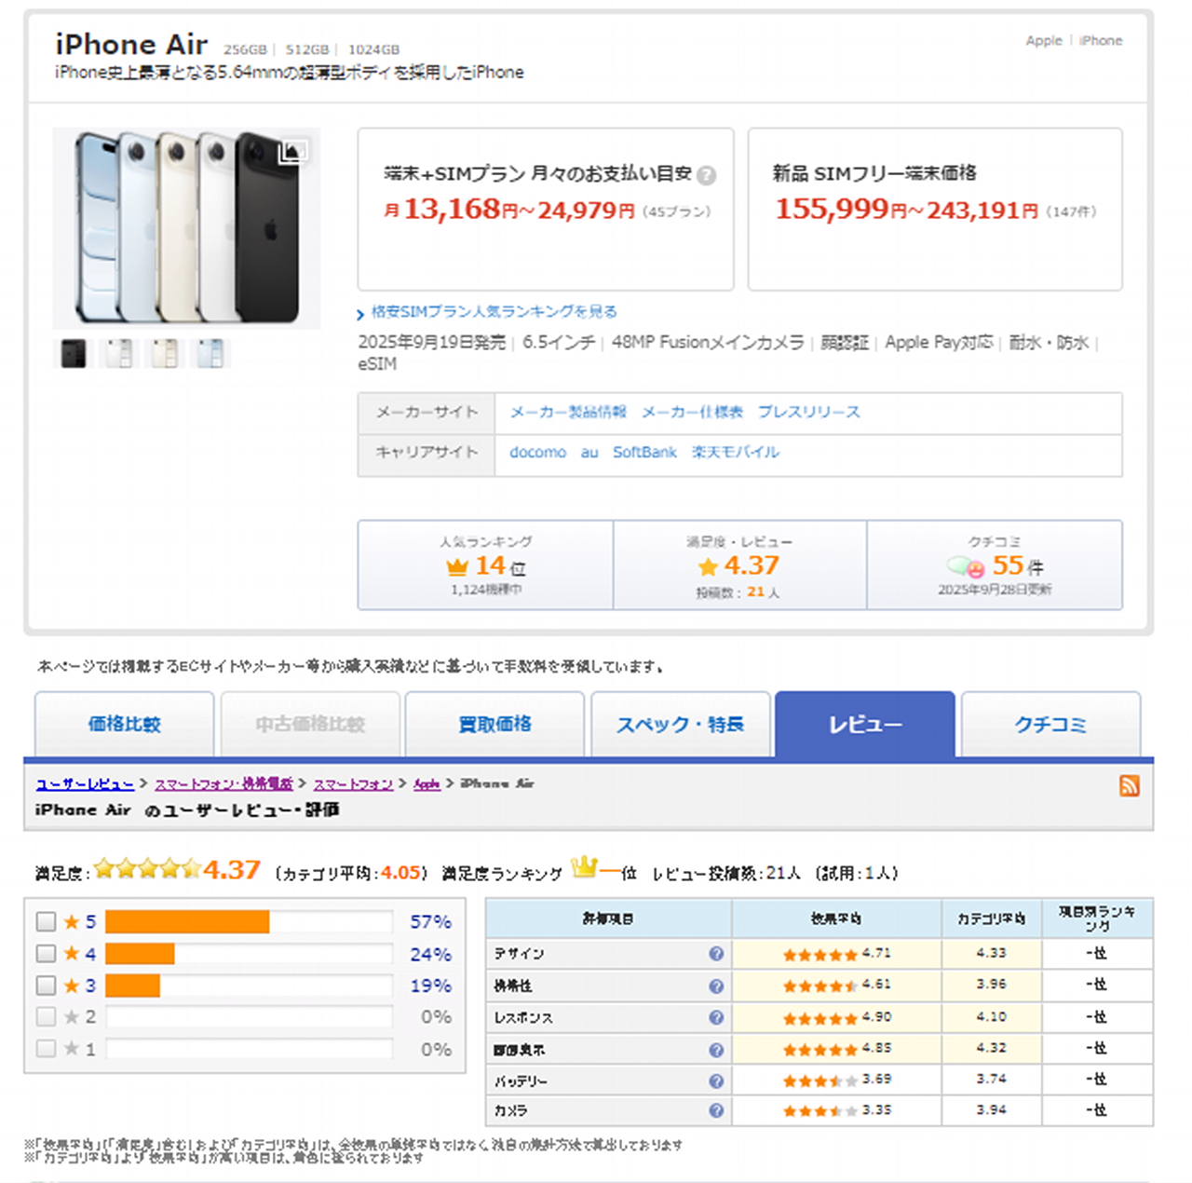Viewport: 1192px width, 1183px height.
Task: Select the black iPhone color thumbnail
Action: click(x=74, y=354)
